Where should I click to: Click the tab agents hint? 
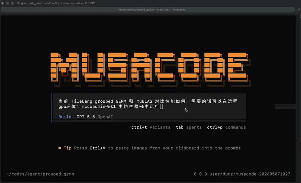tap(189, 127)
